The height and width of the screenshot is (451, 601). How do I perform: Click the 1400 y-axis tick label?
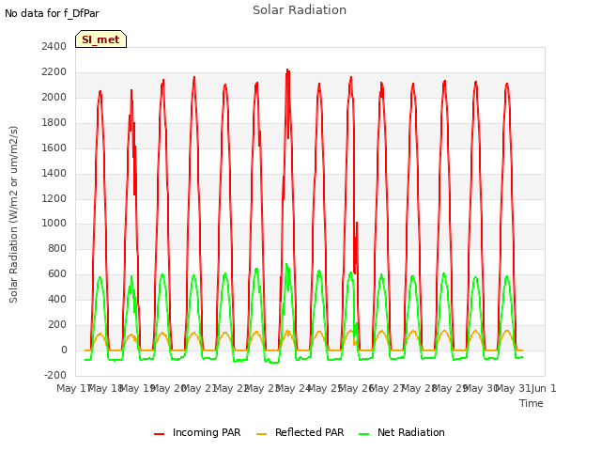[54, 173]
